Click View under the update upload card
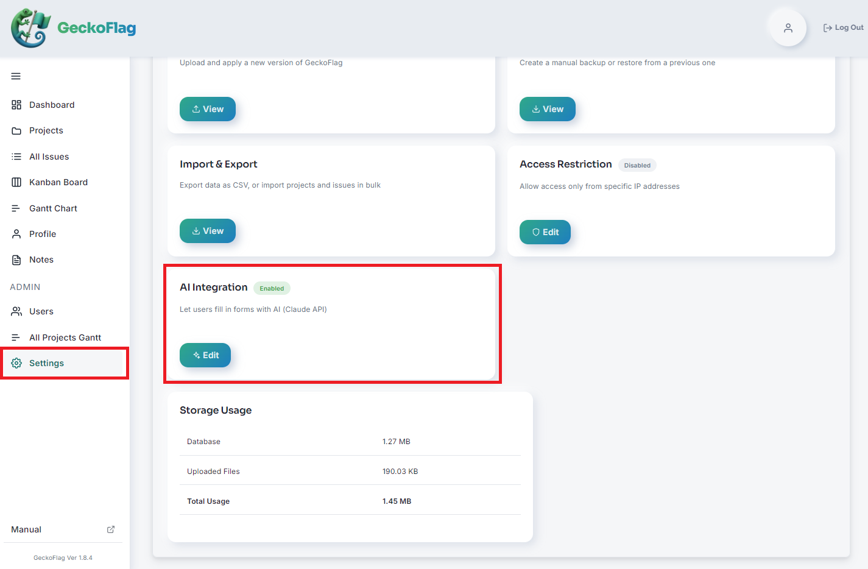 pos(208,109)
